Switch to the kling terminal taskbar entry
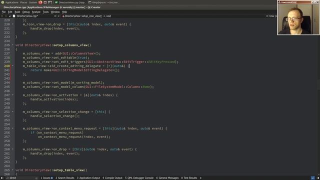The image size is (320, 180). pos(104,2)
